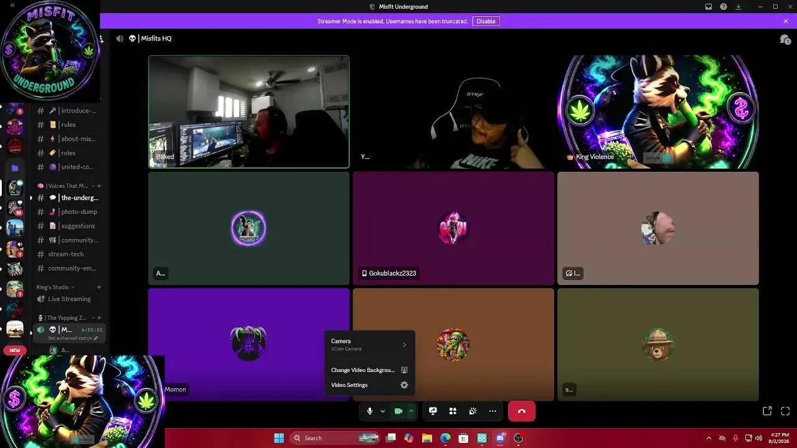This screenshot has height=448, width=797.
Task: Open microphone input options arrow
Action: [x=382, y=411]
